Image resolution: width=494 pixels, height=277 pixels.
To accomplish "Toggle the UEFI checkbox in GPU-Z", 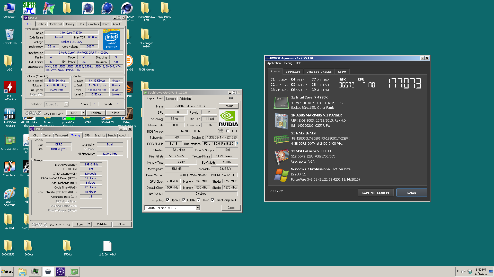I will pos(228,131).
